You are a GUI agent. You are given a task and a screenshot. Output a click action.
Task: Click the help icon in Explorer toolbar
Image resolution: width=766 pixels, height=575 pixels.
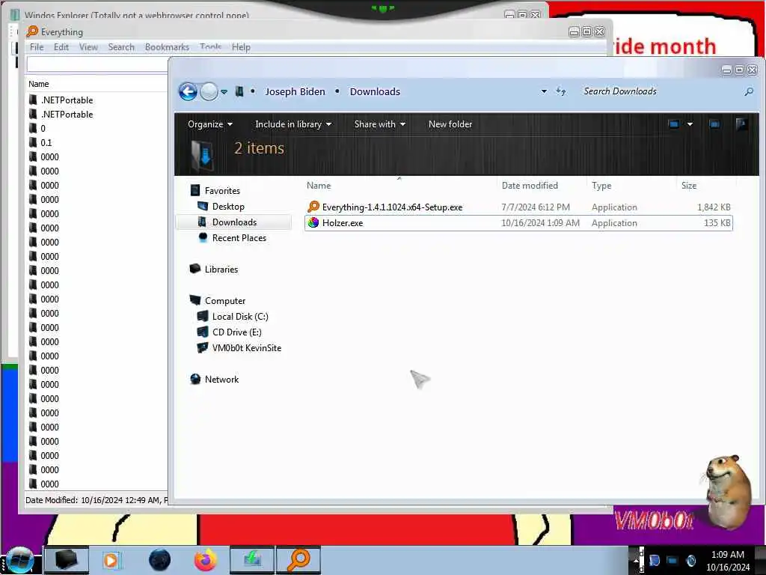(741, 124)
